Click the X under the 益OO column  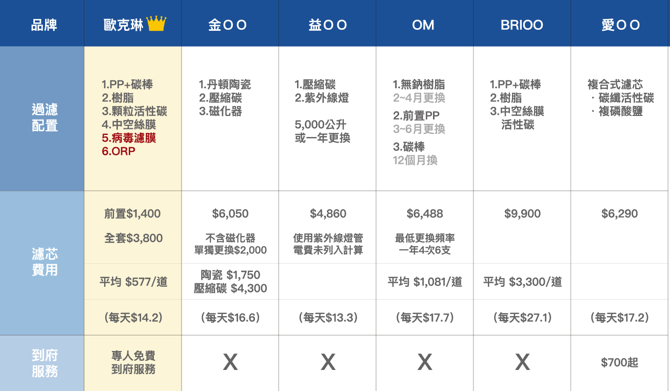(328, 363)
